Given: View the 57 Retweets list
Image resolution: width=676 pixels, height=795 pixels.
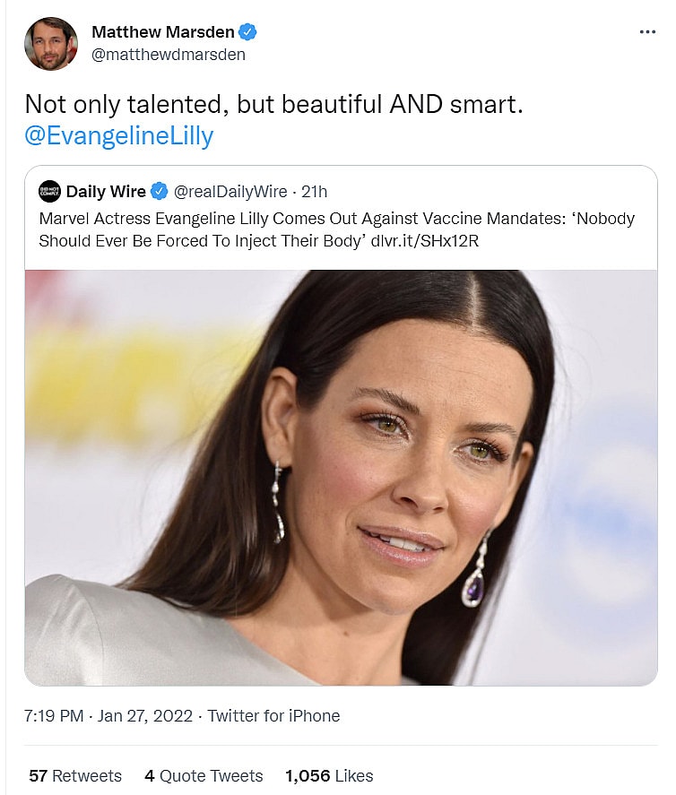Looking at the screenshot, I should coord(75,775).
